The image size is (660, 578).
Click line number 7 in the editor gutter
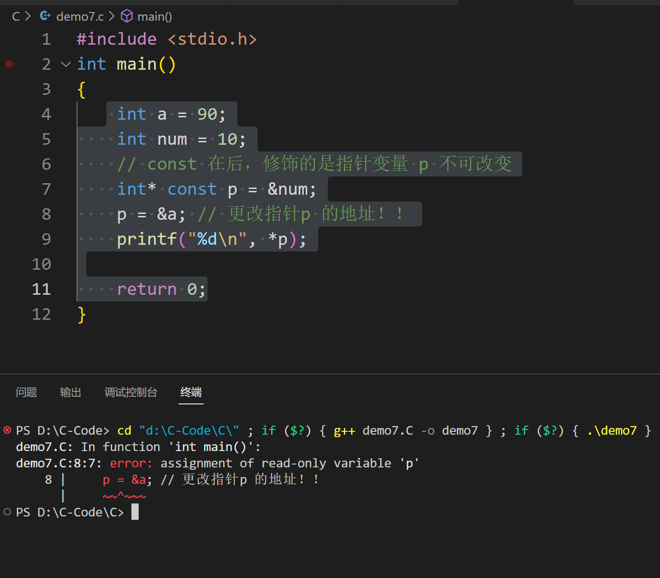pyautogui.click(x=46, y=189)
